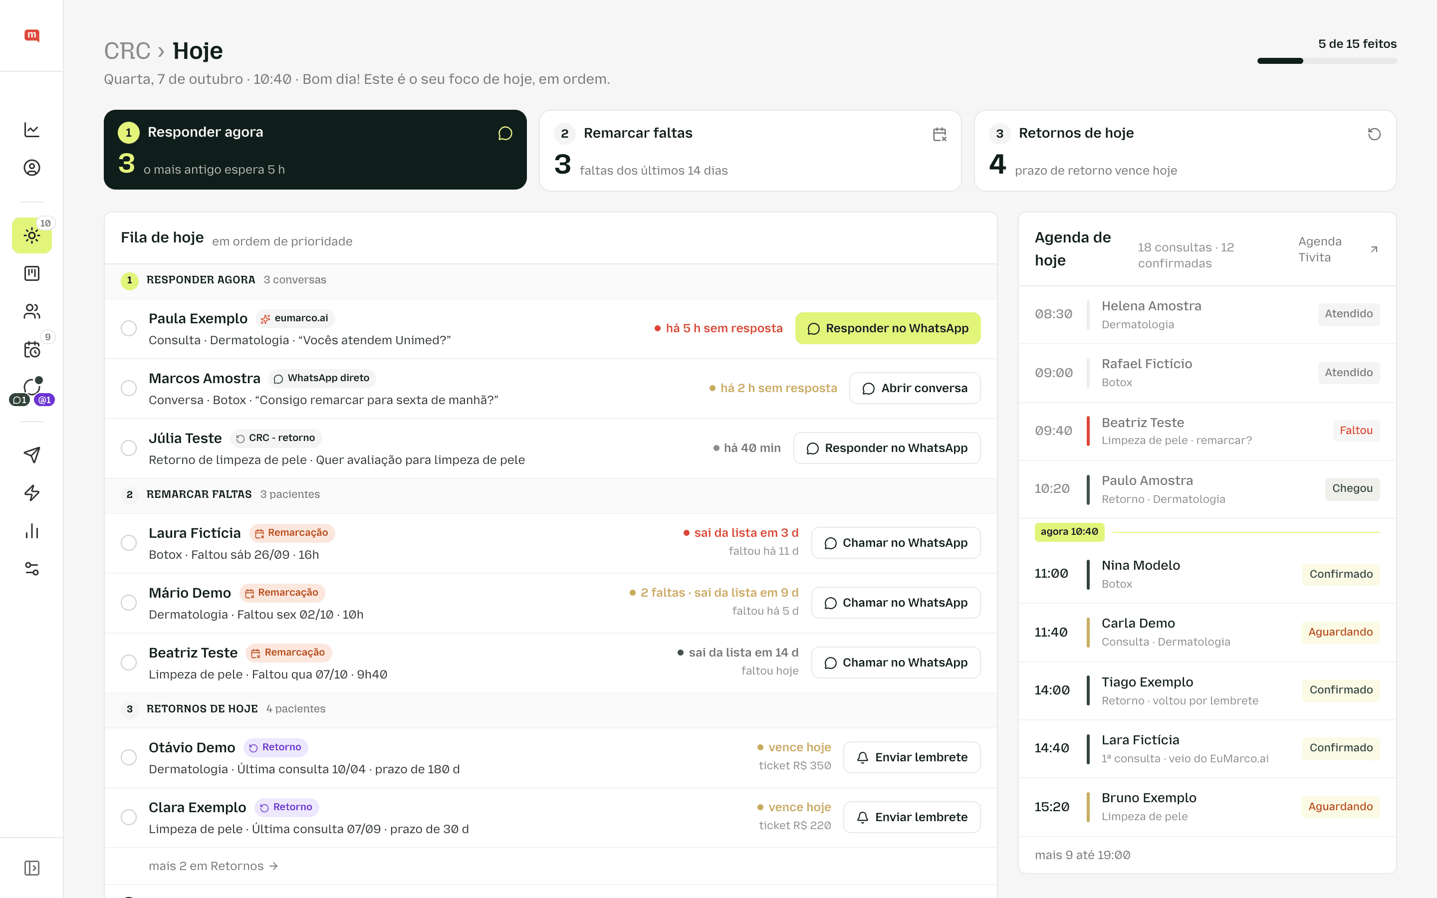
Task: Mark Marcos Amostra as done
Action: [x=129, y=389]
